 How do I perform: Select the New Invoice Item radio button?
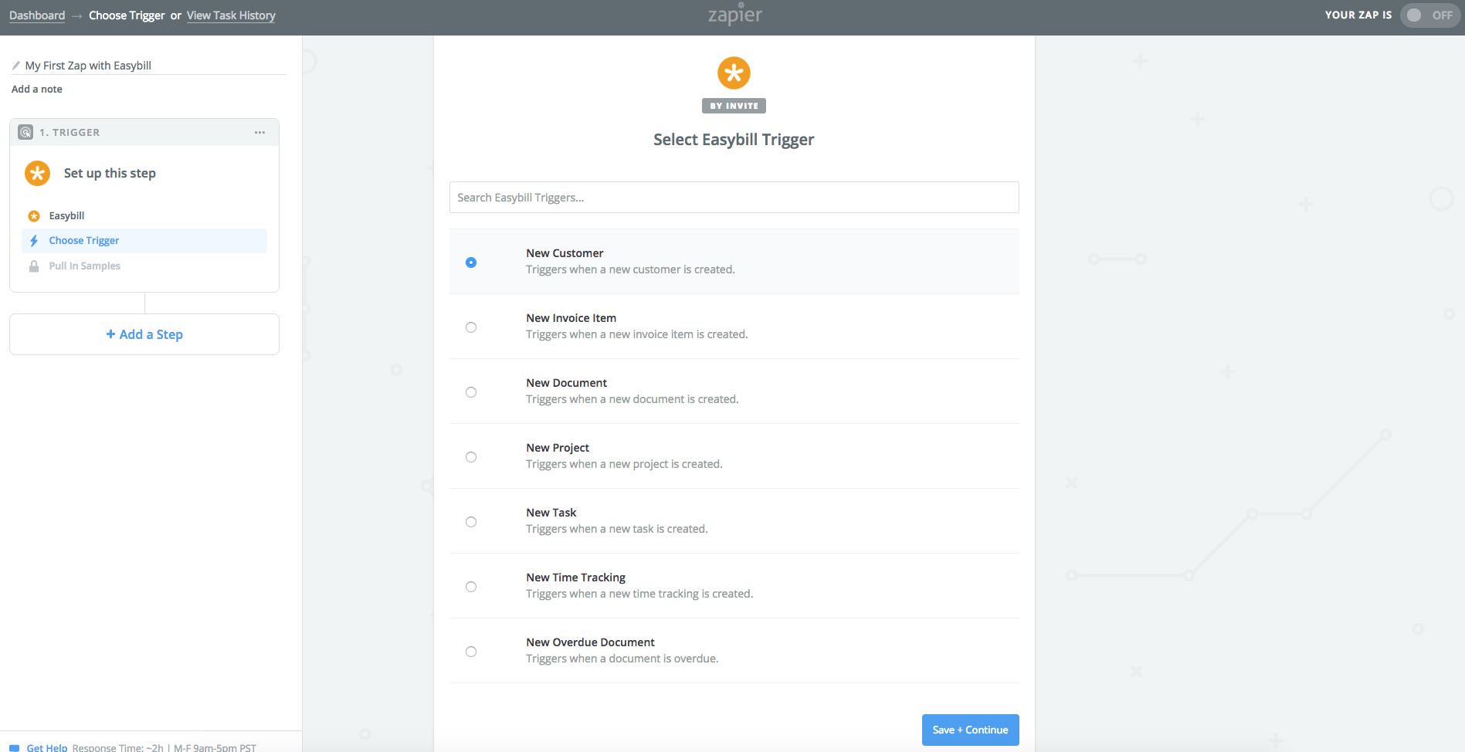(x=471, y=327)
